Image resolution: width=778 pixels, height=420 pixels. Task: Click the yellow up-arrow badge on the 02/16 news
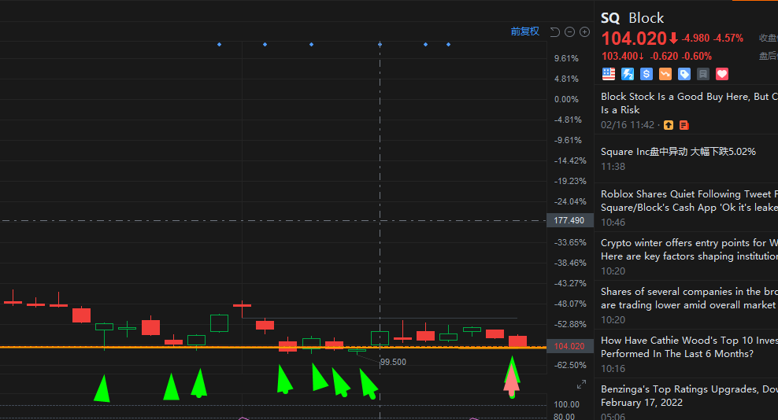coord(669,125)
